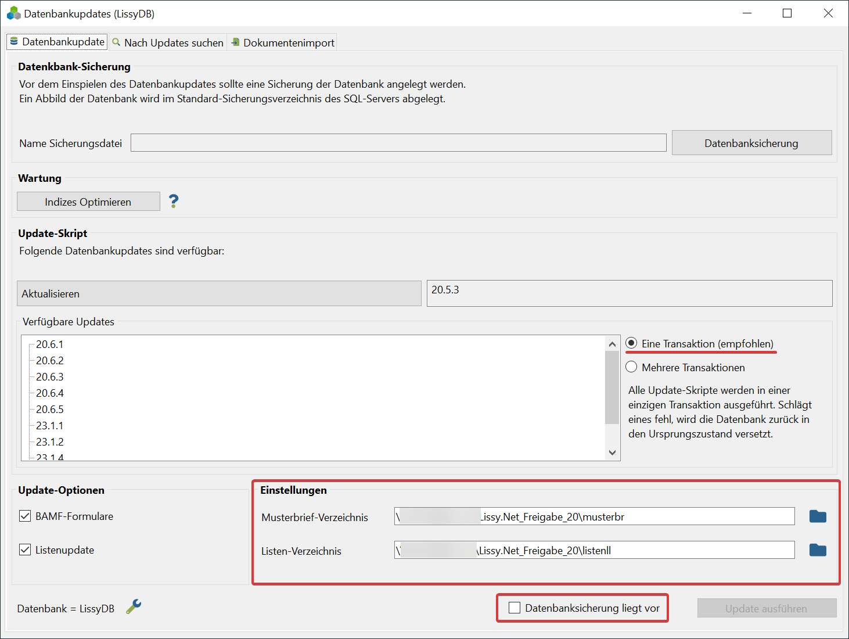Browse folder for Listen-Verzeichnis
Screen dimensions: 849x639
818,550
